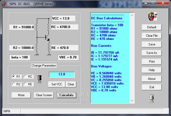This screenshot has height=116, width=171.
Task: Click the Transistor beta = 100 line
Action: click(107, 25)
